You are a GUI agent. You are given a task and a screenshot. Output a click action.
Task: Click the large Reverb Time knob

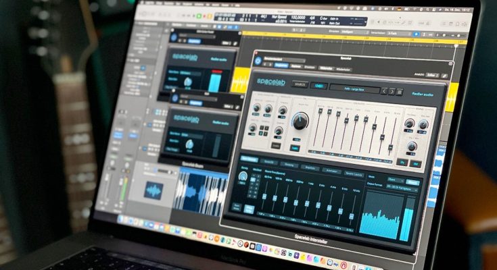pos(300,121)
